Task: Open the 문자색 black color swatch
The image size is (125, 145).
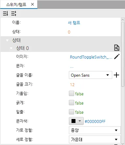Action: click(76, 121)
